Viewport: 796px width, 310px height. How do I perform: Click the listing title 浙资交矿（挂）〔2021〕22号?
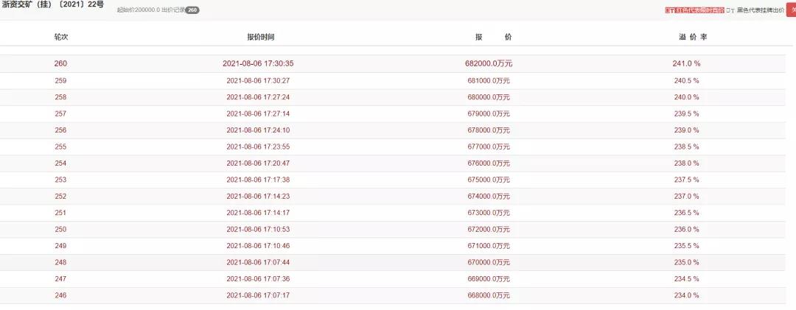click(x=52, y=6)
